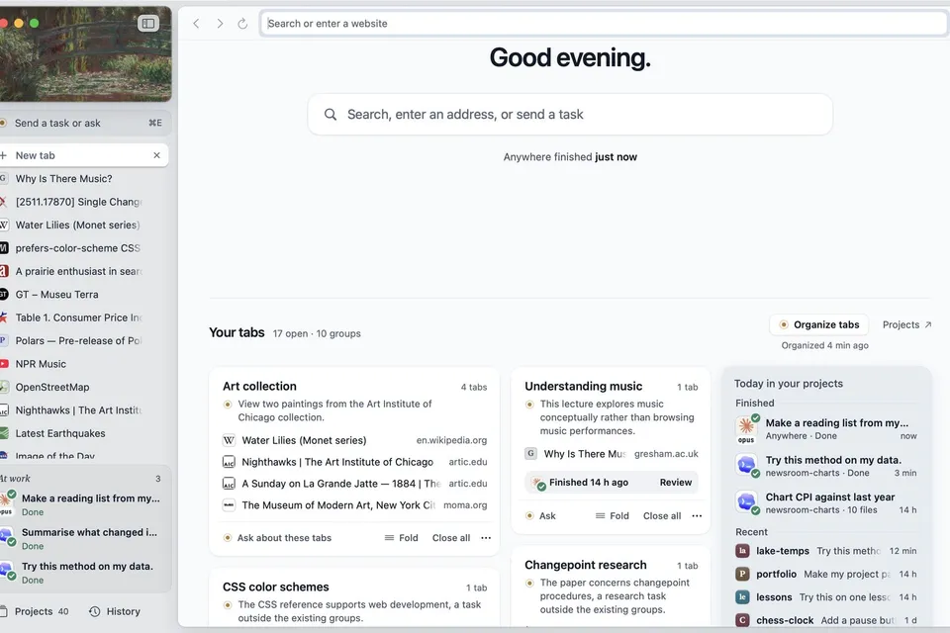Click the Wikipedia icon beside Water Lilies tab
The width and height of the screenshot is (950, 633).
pyautogui.click(x=4, y=225)
